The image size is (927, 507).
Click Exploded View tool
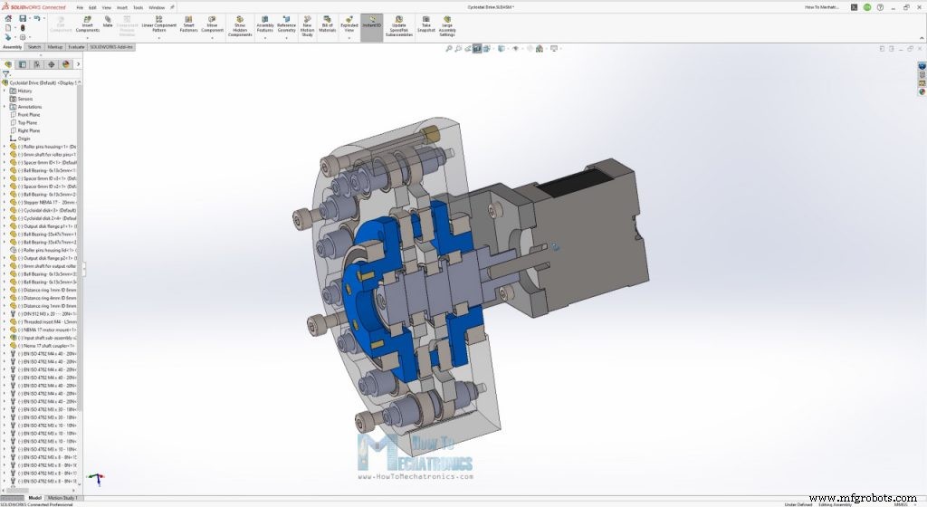point(349,24)
